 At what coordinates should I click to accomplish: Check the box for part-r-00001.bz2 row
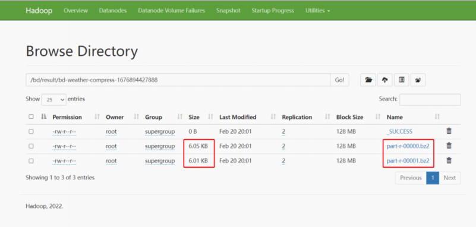tap(31, 161)
